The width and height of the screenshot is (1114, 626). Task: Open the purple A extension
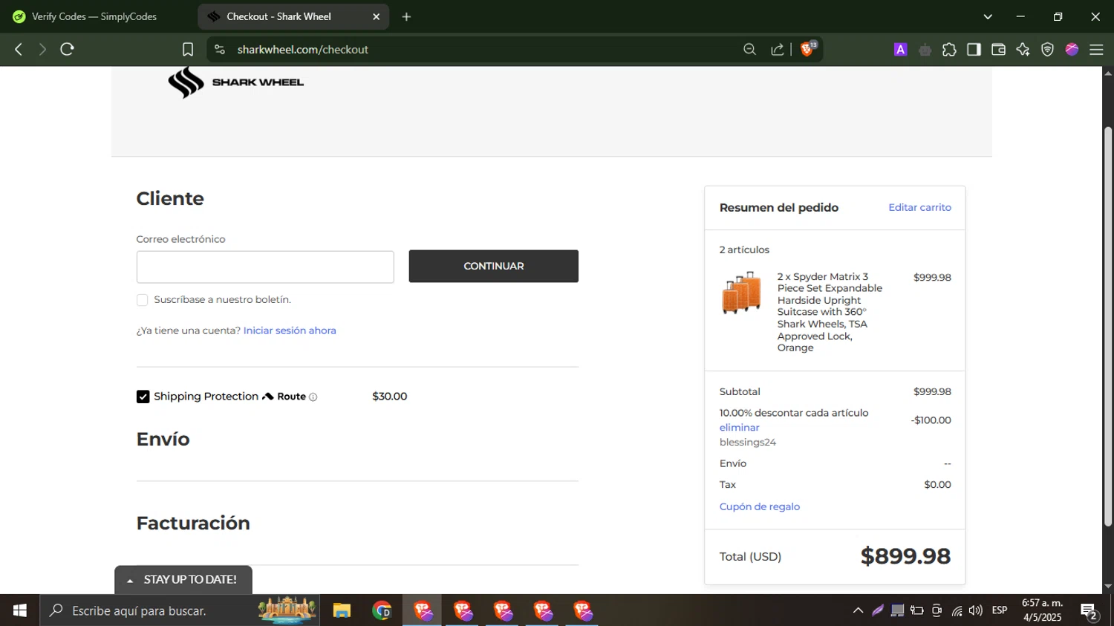pyautogui.click(x=900, y=49)
